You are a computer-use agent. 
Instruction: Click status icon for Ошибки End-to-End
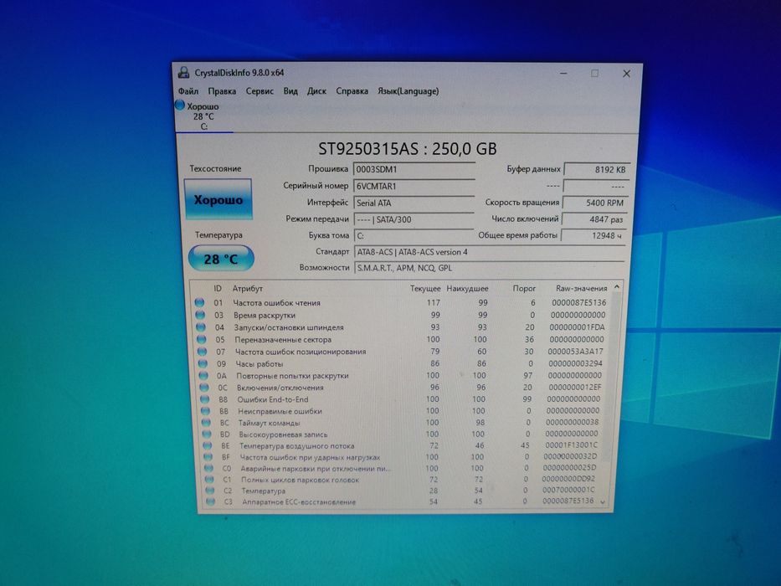click(205, 399)
